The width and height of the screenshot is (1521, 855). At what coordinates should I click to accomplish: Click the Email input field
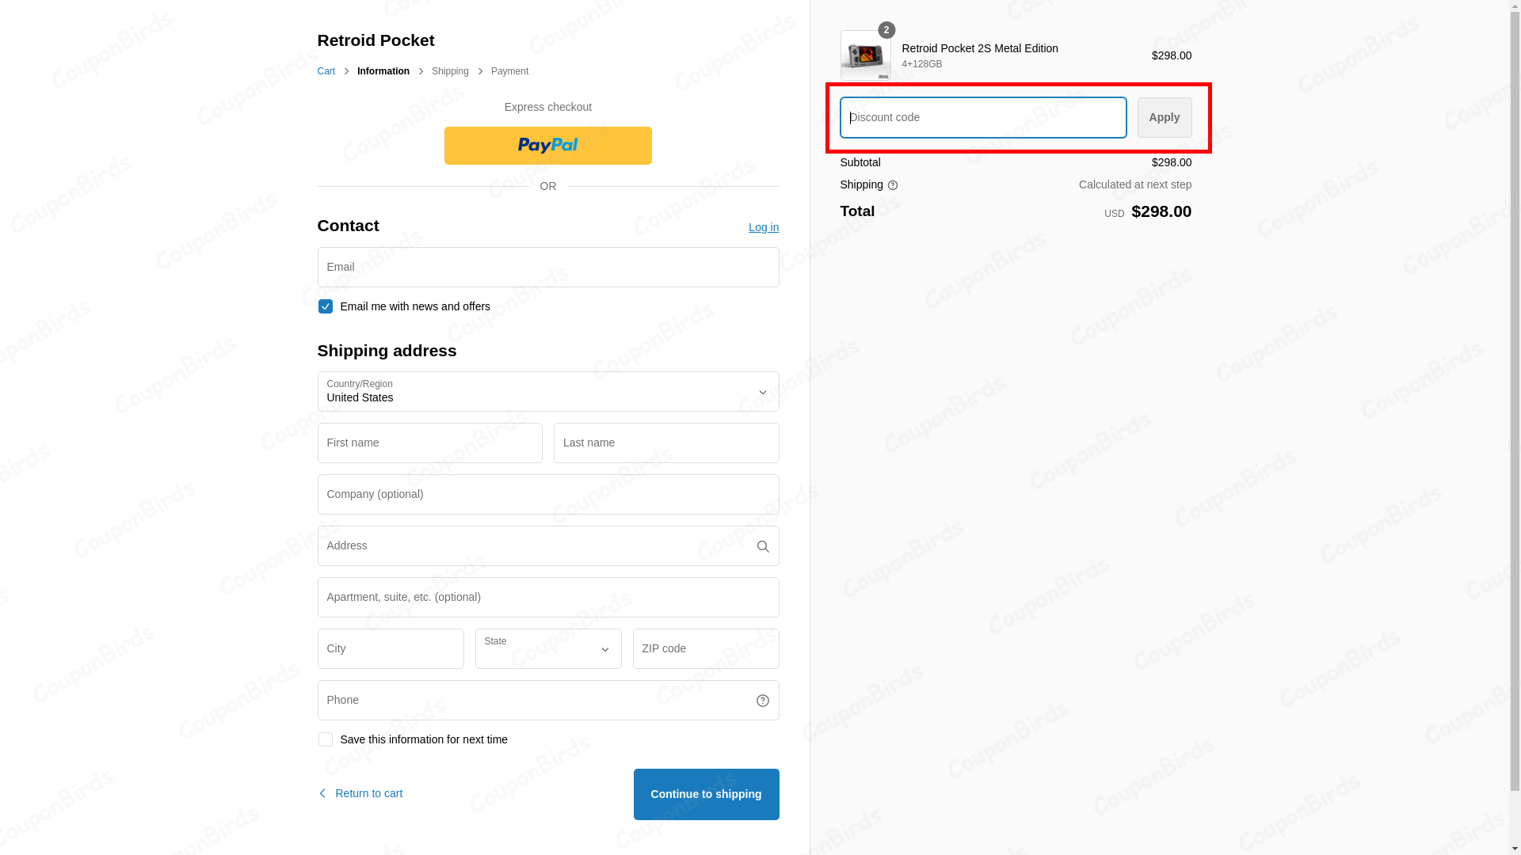[x=547, y=267]
